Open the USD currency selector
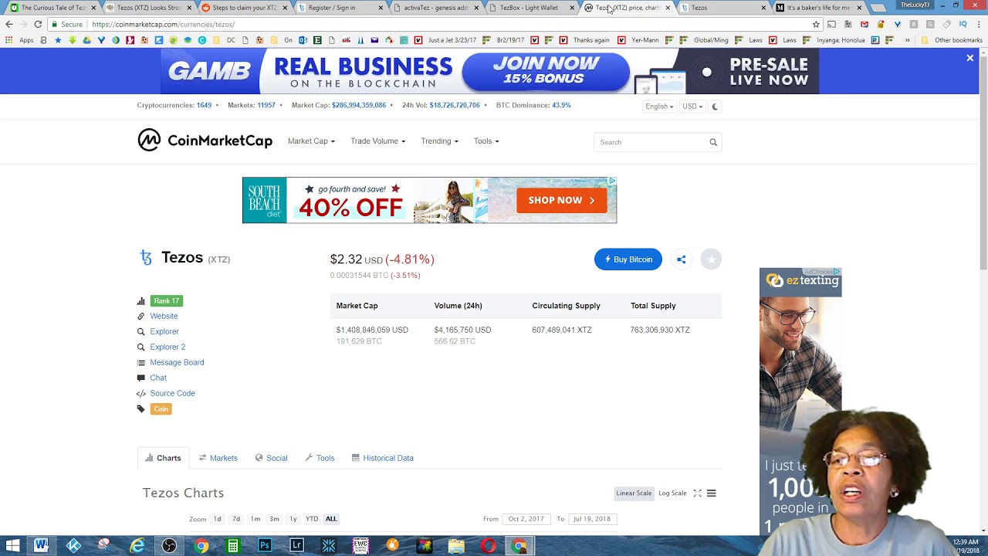The height and width of the screenshot is (556, 988). [692, 107]
